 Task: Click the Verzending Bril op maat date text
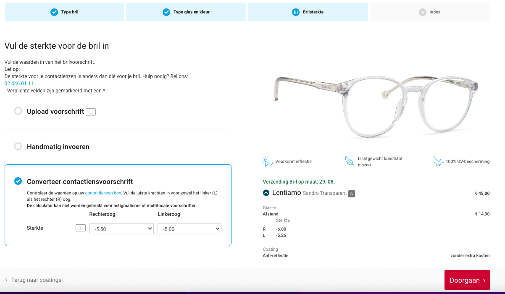[299, 182]
